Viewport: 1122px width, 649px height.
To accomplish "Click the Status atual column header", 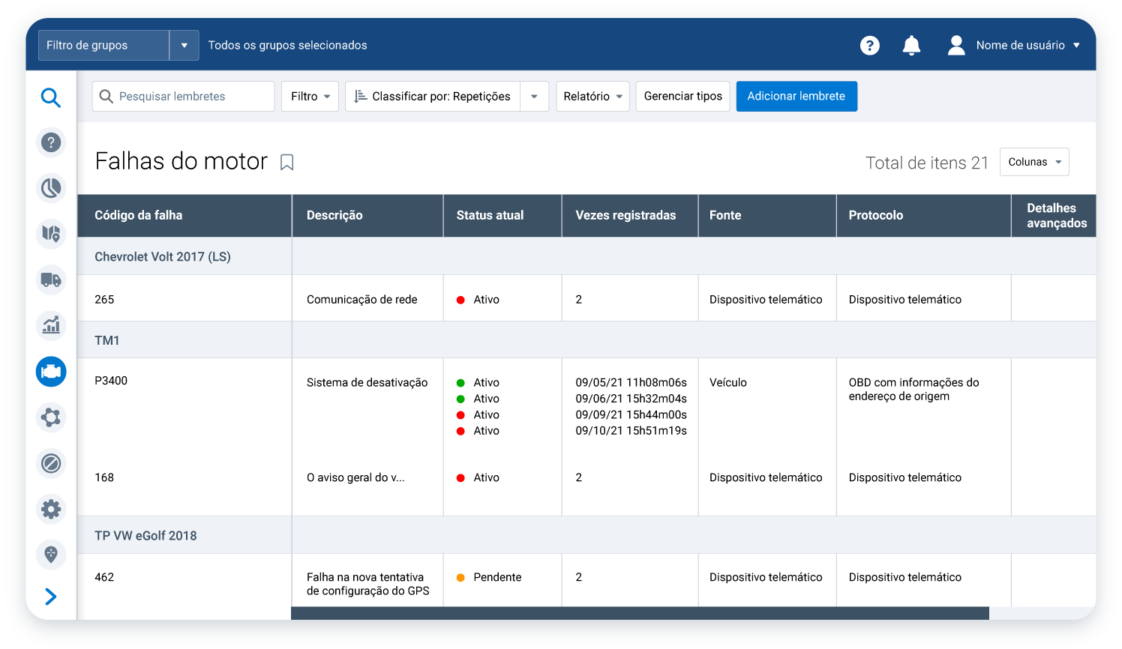I will [x=502, y=216].
